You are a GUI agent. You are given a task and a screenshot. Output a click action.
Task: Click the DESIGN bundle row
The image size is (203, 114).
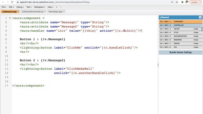180,43
